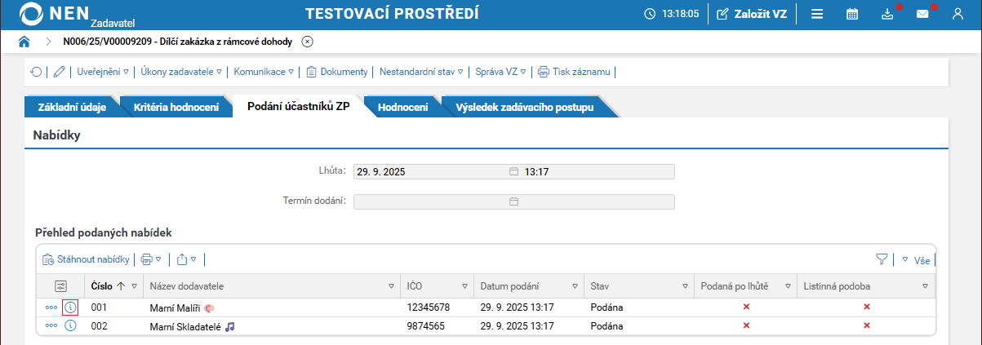Select Podání účastníků ZP tab

[x=298, y=108]
